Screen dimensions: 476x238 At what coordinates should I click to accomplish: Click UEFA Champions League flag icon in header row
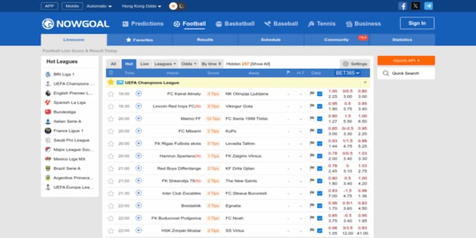pos(120,83)
